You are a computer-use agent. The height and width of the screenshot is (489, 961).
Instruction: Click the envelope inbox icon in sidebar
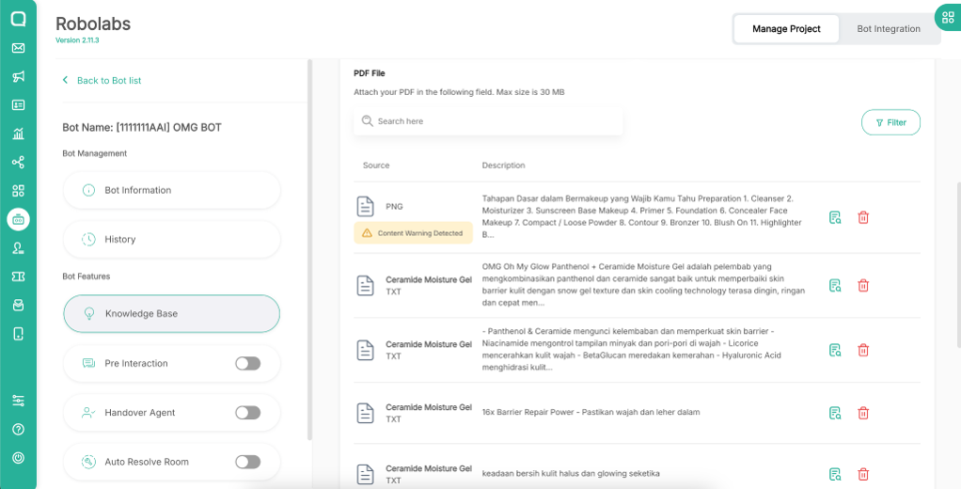click(x=18, y=48)
